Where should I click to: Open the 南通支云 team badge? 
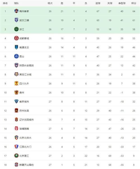[x=17, y=47]
